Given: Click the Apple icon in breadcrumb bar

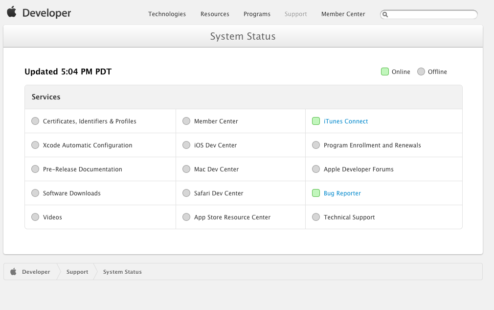Looking at the screenshot, I should click(x=13, y=272).
